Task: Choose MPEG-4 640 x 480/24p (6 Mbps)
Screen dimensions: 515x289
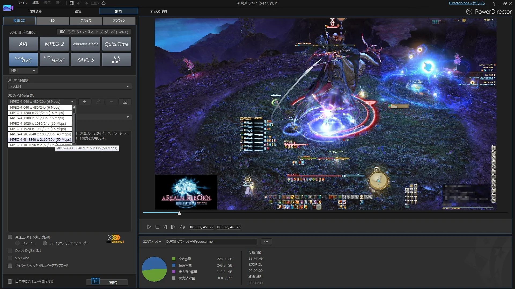Action: 40,108
